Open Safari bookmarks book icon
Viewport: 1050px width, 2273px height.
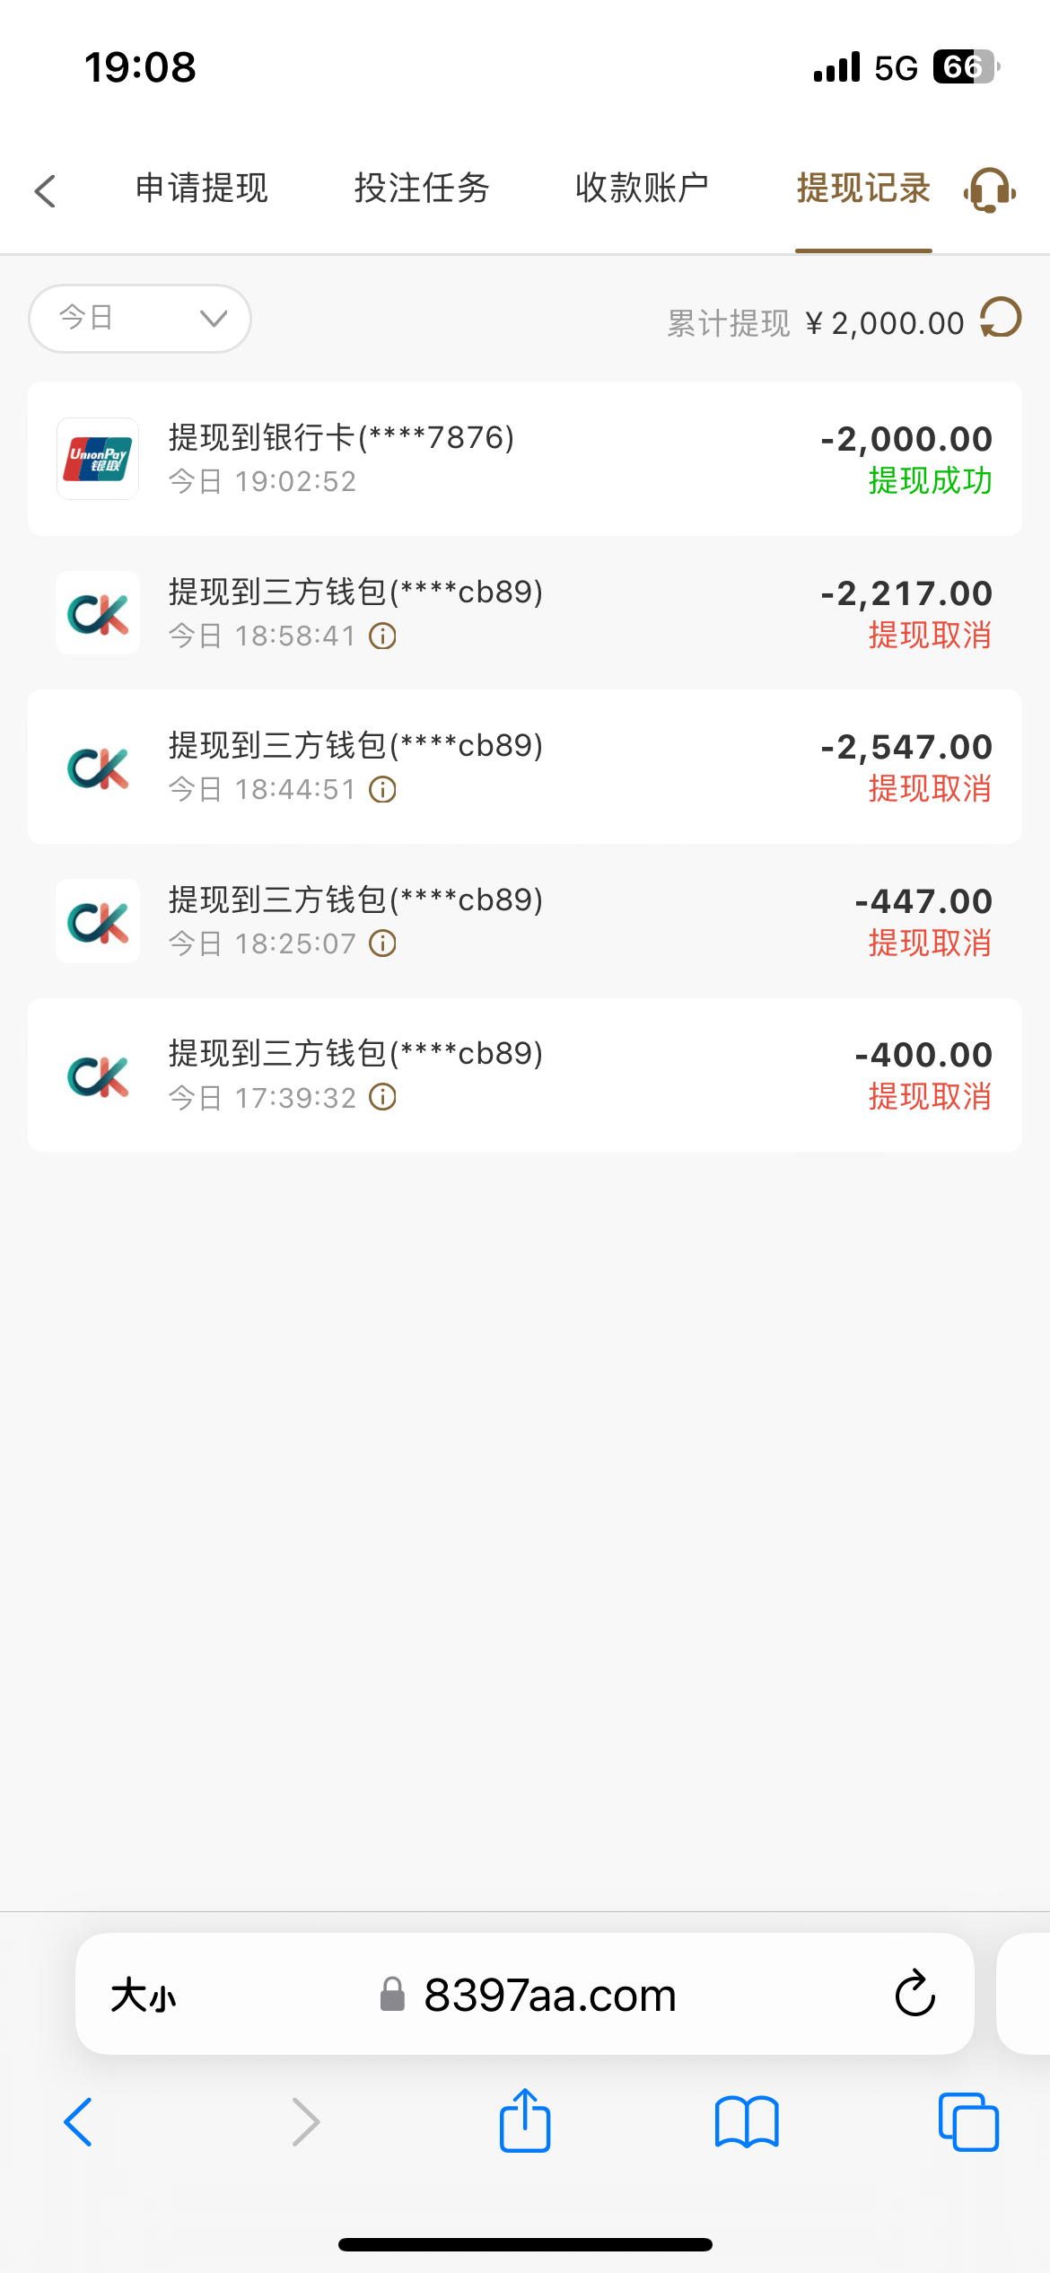click(747, 2122)
